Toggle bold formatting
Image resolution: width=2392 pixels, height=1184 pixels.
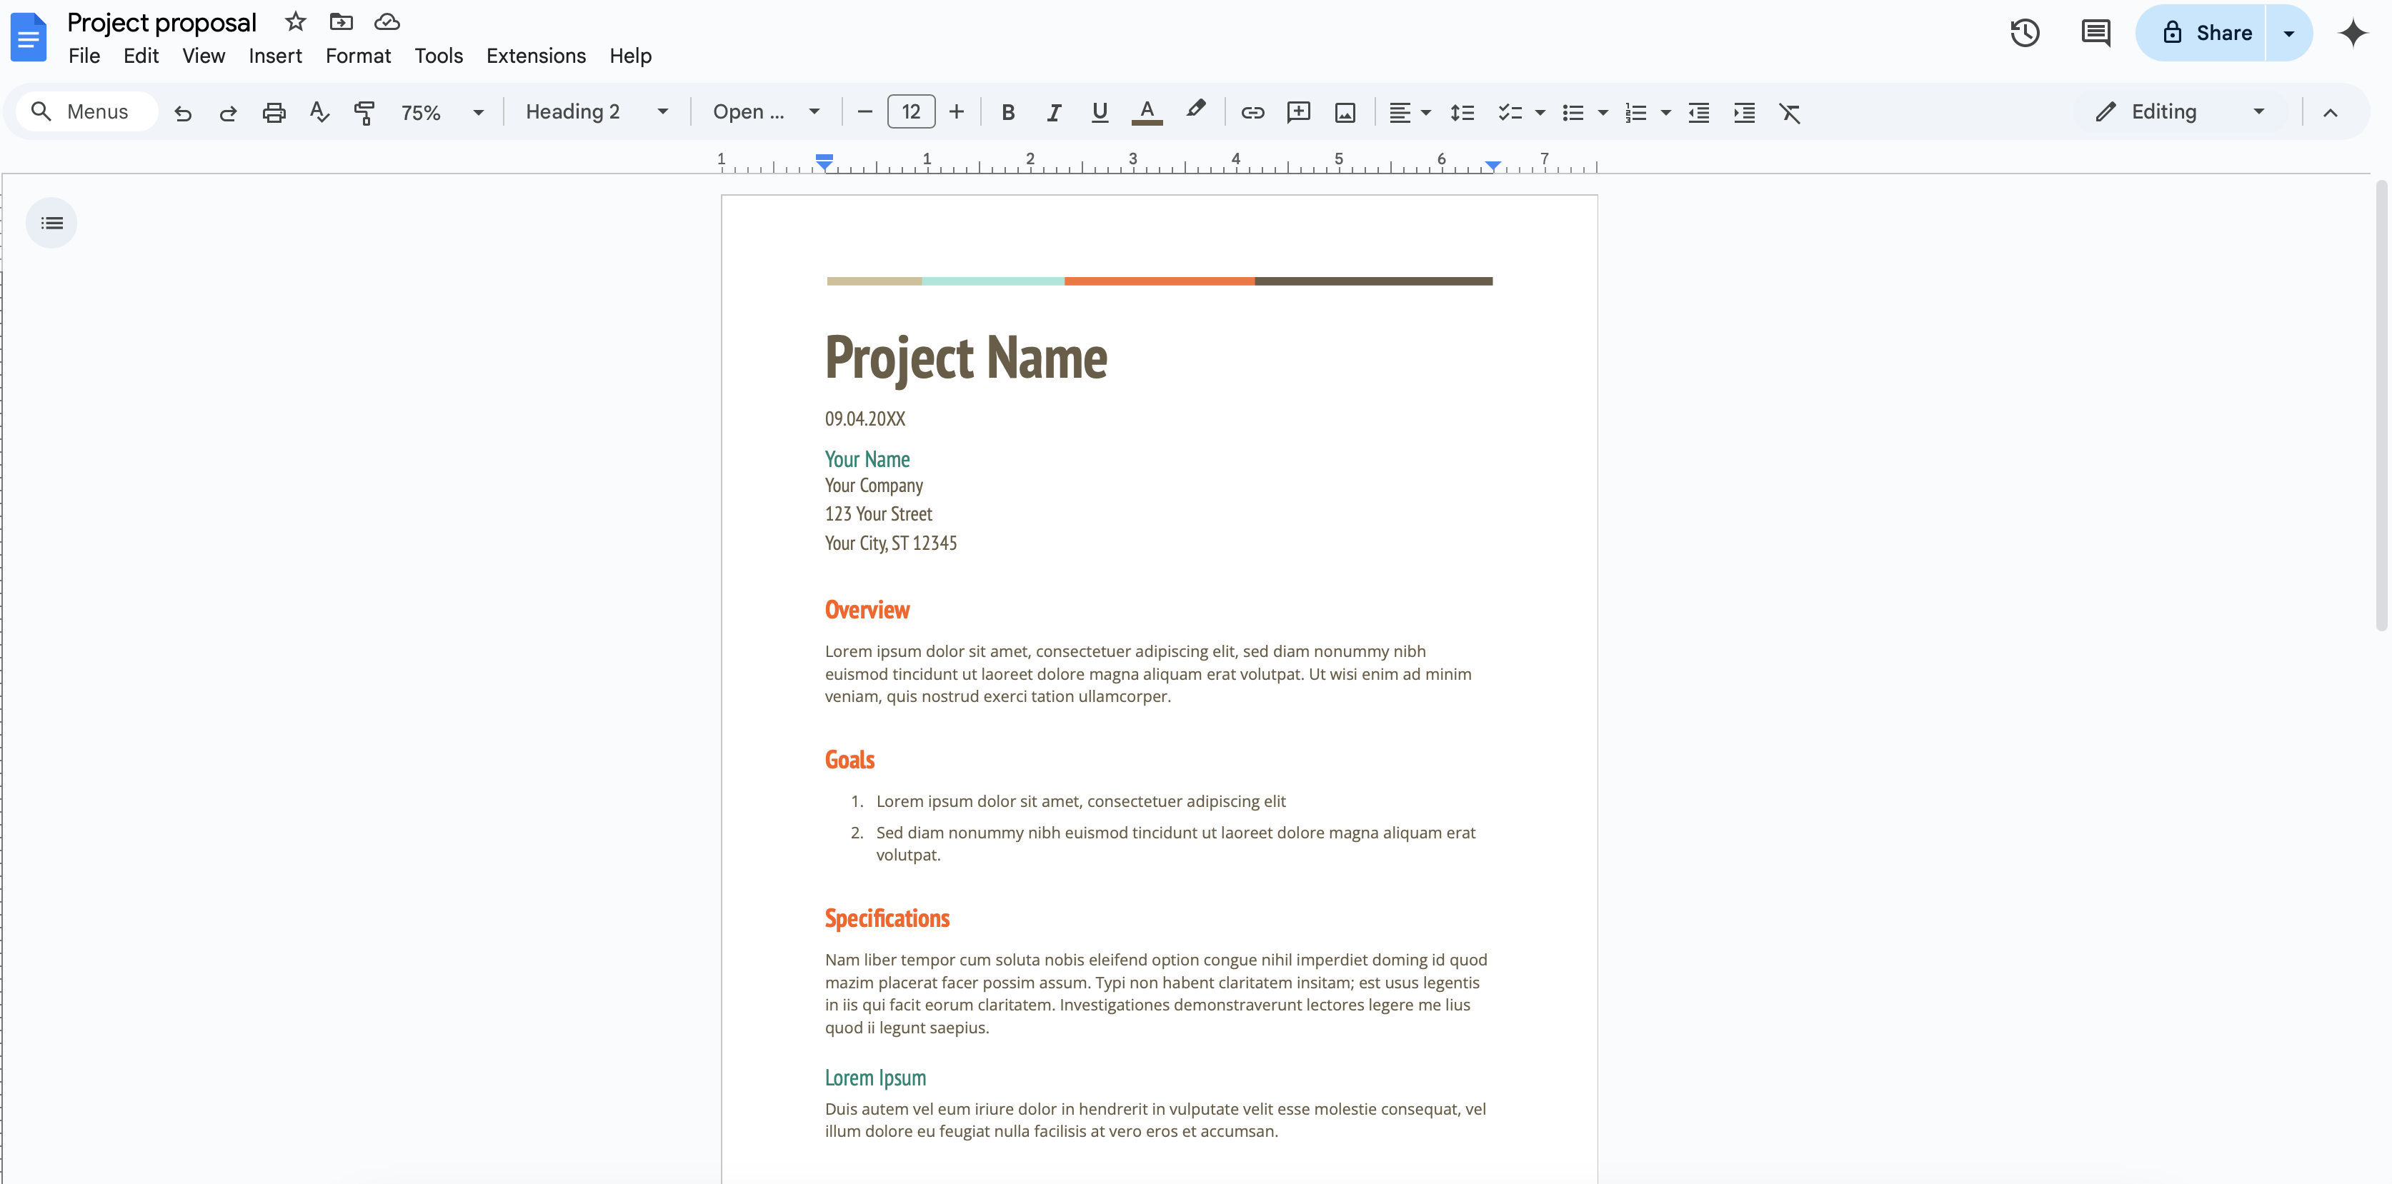pos(1007,112)
